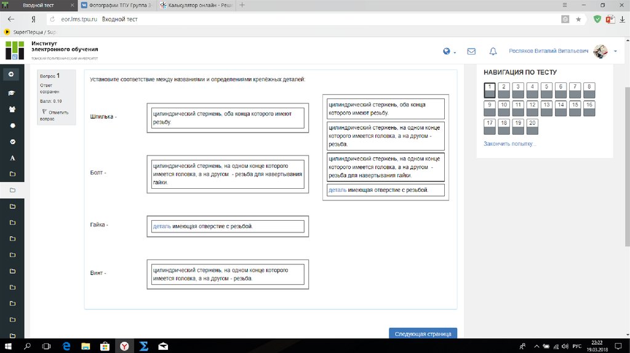Image resolution: width=630 pixels, height=353 pixels.
Task: Click the green shield protection icon
Action: point(597,19)
